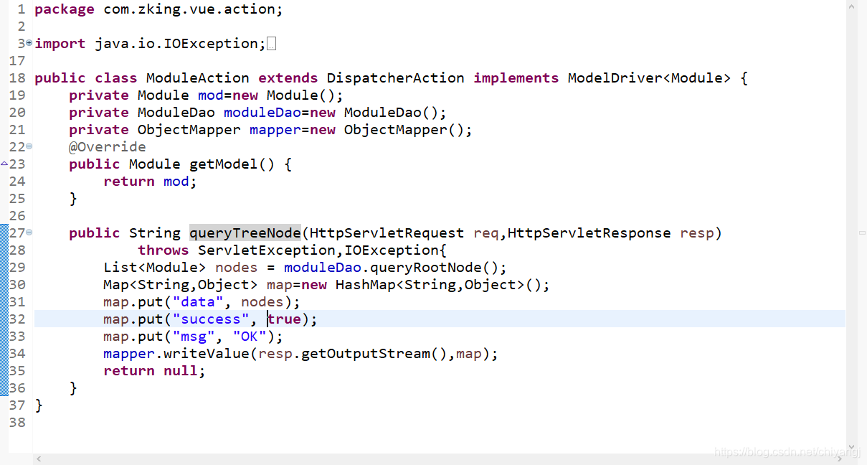Click the 'resp' parameter name on line 27
867x465 pixels.
(x=697, y=233)
